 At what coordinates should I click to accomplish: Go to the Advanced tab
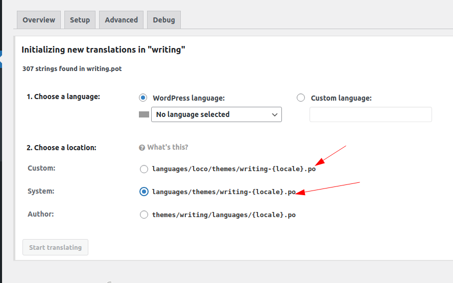pyautogui.click(x=121, y=20)
